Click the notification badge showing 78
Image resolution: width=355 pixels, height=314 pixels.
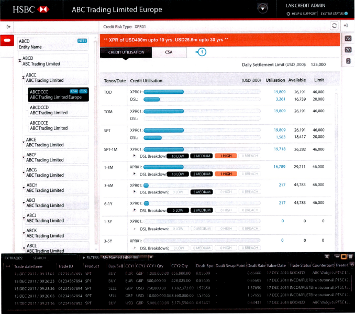(x=348, y=39)
